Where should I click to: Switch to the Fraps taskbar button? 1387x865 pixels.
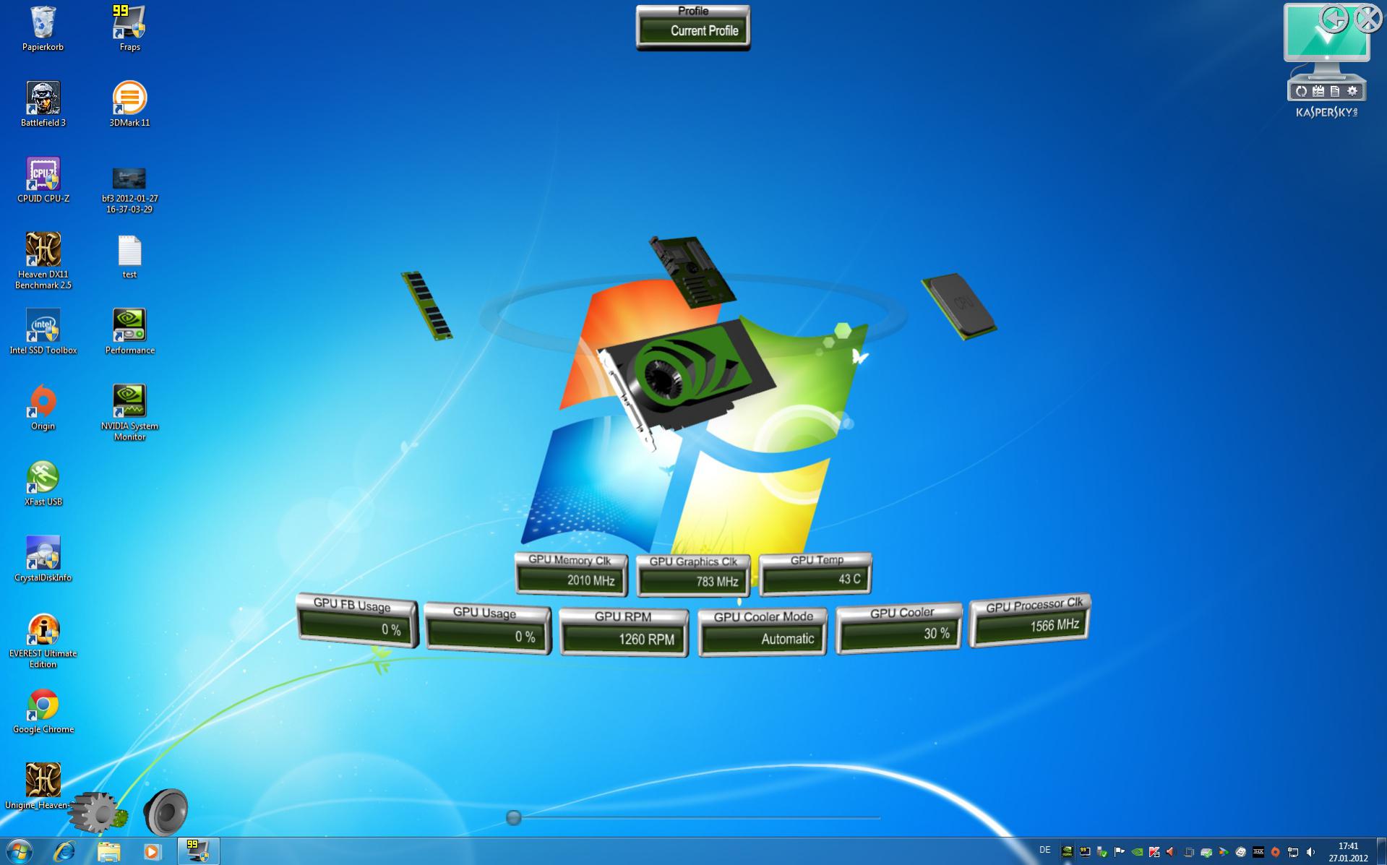tap(198, 851)
